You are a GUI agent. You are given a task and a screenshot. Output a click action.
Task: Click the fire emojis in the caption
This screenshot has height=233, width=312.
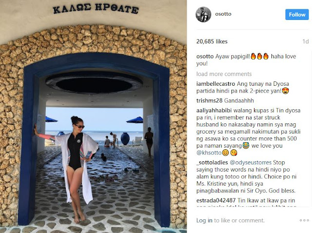point(259,57)
